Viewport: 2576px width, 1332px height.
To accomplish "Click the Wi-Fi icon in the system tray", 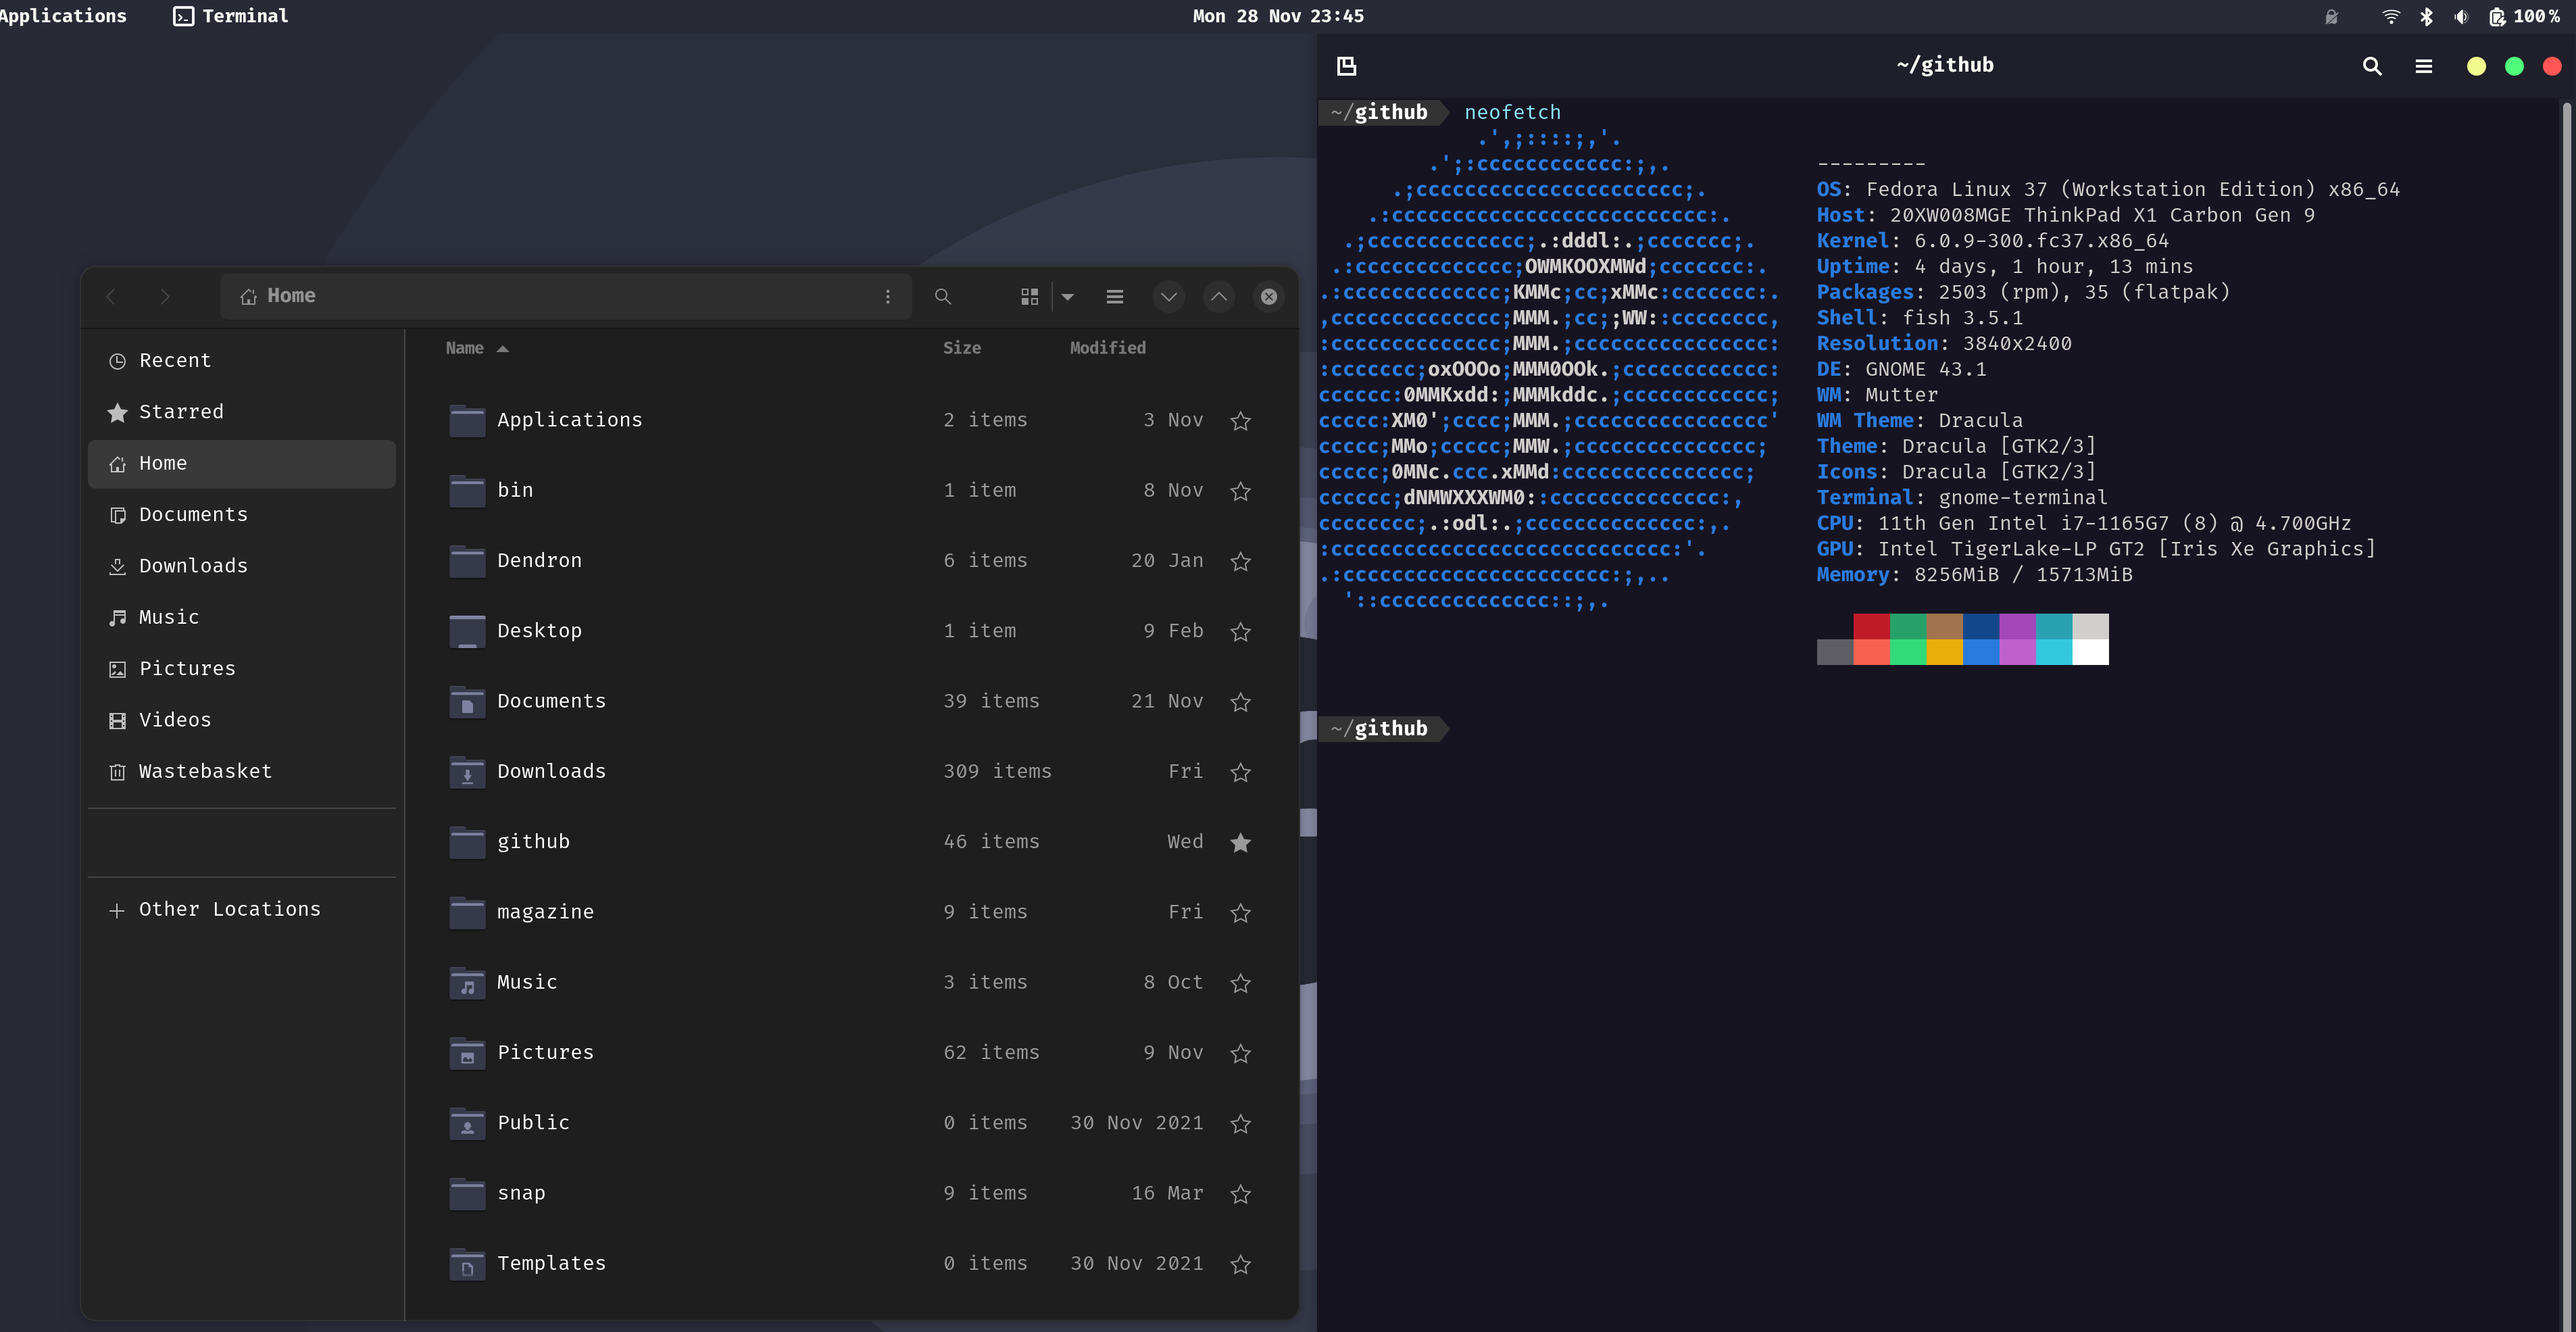I will click(2391, 16).
